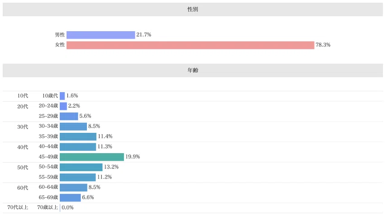
Task: Click the 40代 group label
Action: point(23,147)
